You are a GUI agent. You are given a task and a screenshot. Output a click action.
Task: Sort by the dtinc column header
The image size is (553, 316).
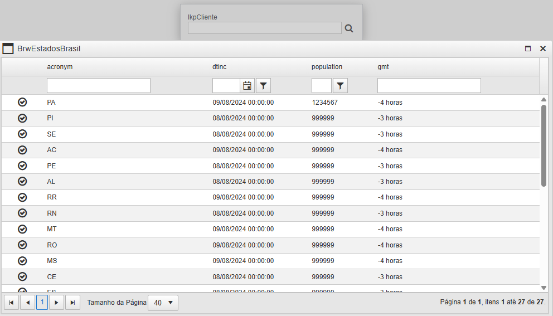coord(220,67)
